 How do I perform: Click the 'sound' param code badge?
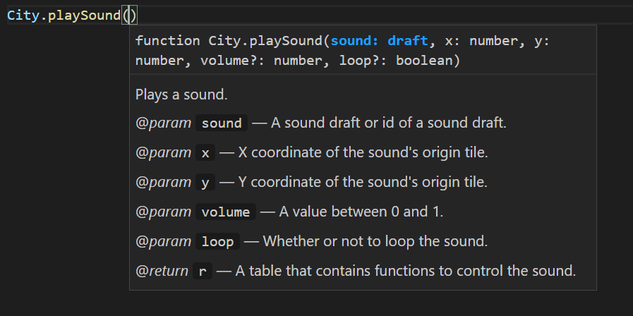coord(221,123)
